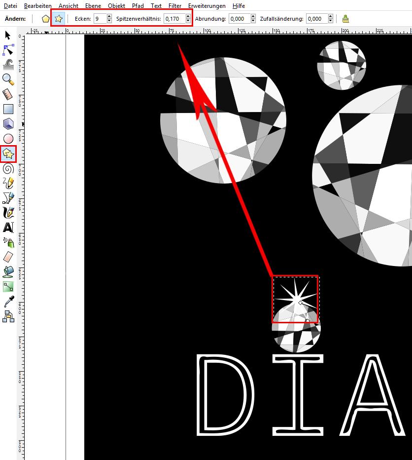Select the Paint Bucket fill tool
Viewport: 412px width, 460px height.
[8, 272]
